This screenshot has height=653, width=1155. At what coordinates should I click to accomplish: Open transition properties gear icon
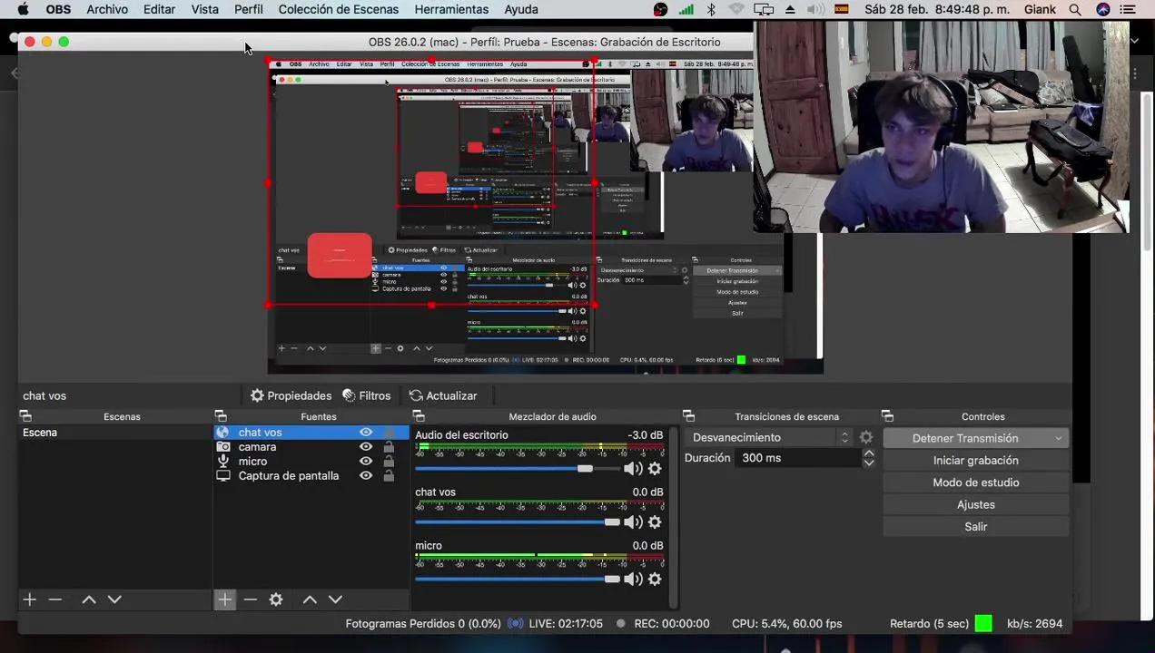click(x=866, y=437)
